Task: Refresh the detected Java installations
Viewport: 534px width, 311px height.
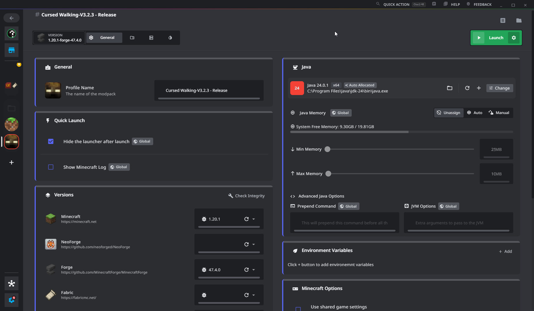Action: tap(467, 88)
